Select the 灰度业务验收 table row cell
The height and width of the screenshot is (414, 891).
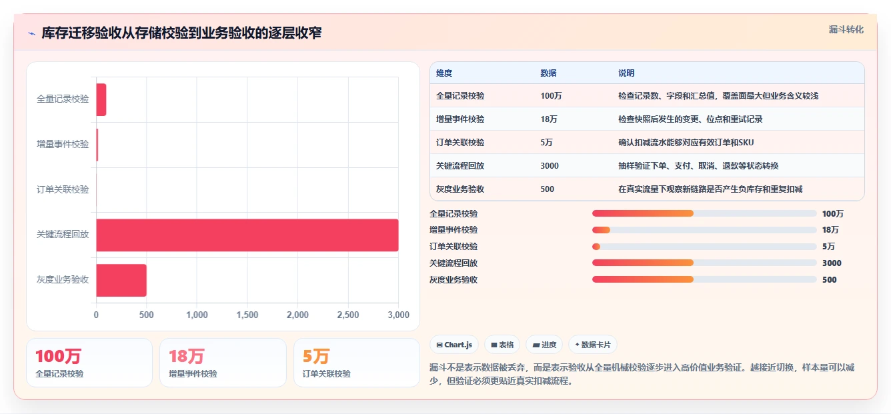460,189
